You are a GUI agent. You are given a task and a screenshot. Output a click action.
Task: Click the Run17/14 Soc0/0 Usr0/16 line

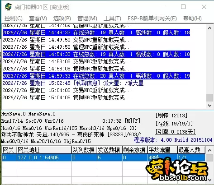(33, 121)
